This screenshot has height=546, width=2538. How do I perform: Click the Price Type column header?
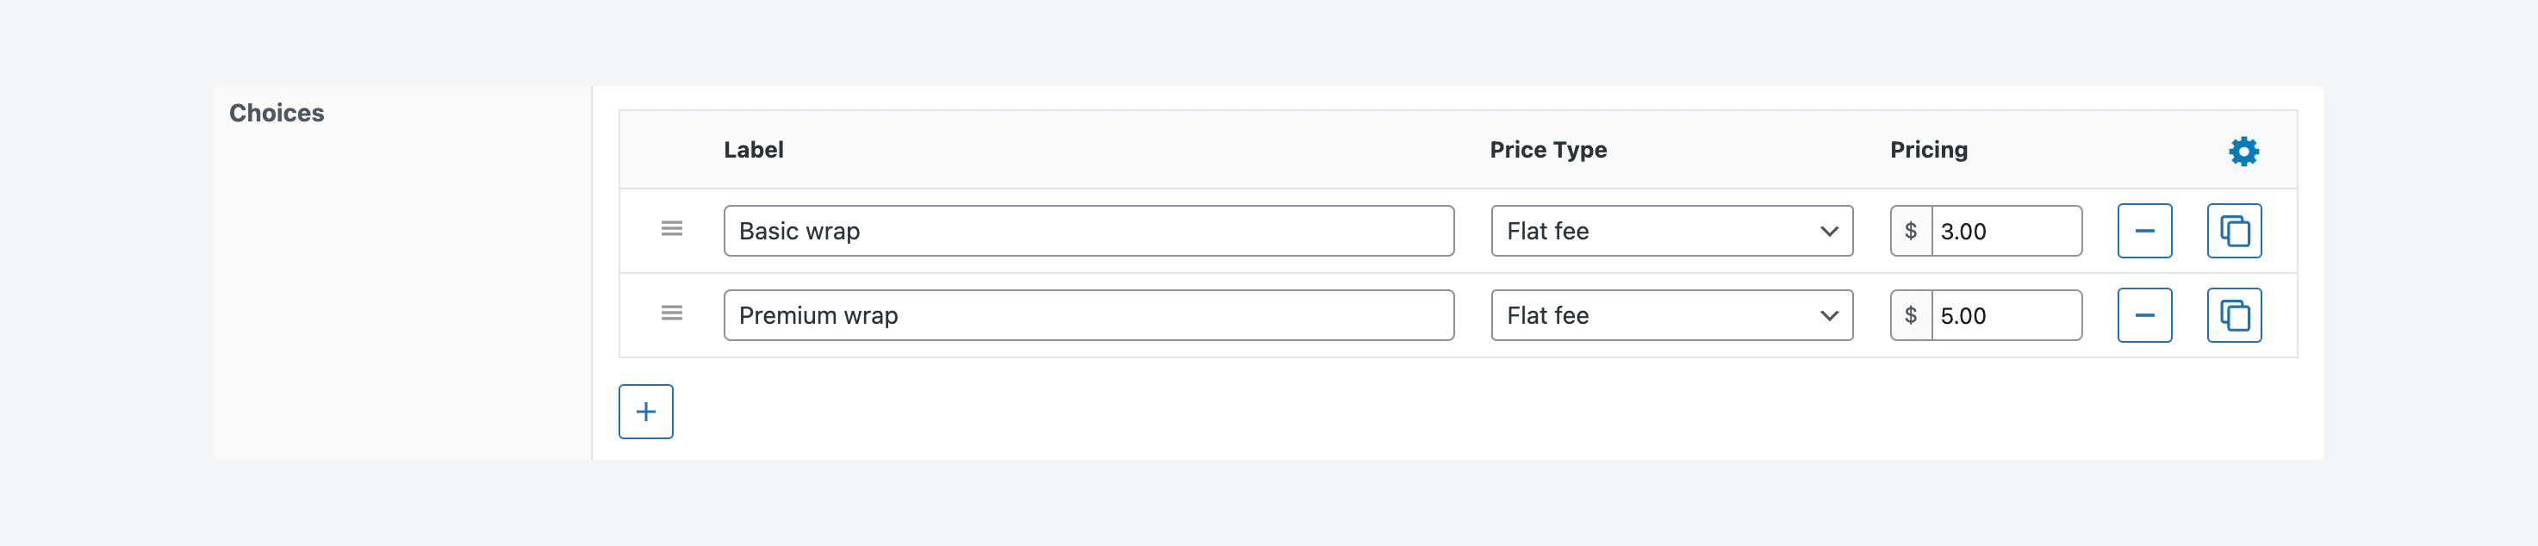1548,150
